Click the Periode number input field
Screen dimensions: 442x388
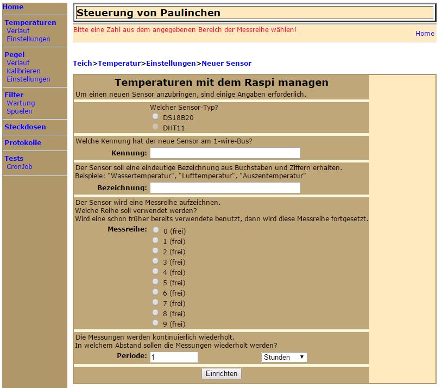coord(174,357)
